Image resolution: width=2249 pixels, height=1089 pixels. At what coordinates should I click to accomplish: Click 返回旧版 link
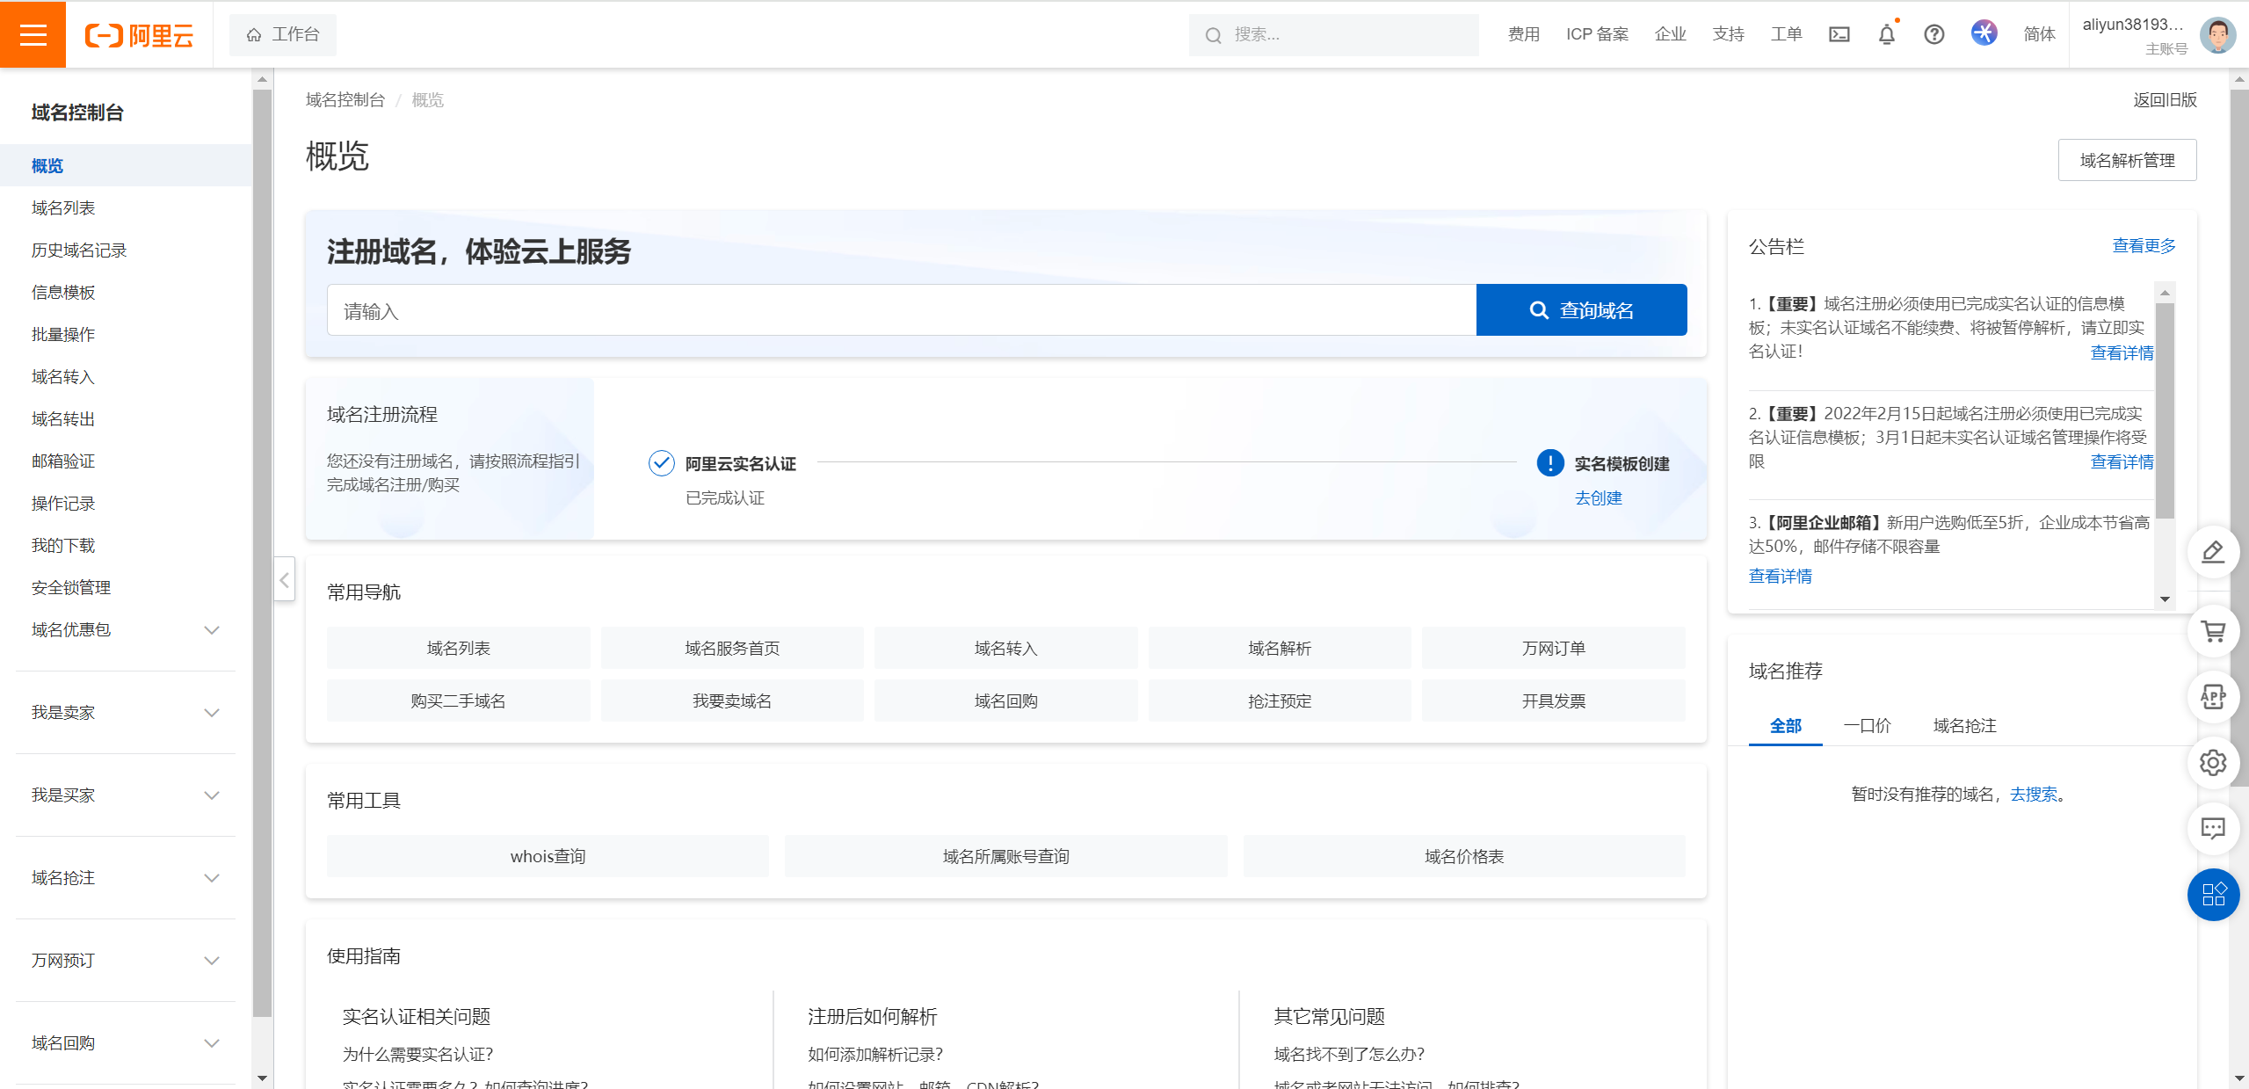tap(2165, 100)
